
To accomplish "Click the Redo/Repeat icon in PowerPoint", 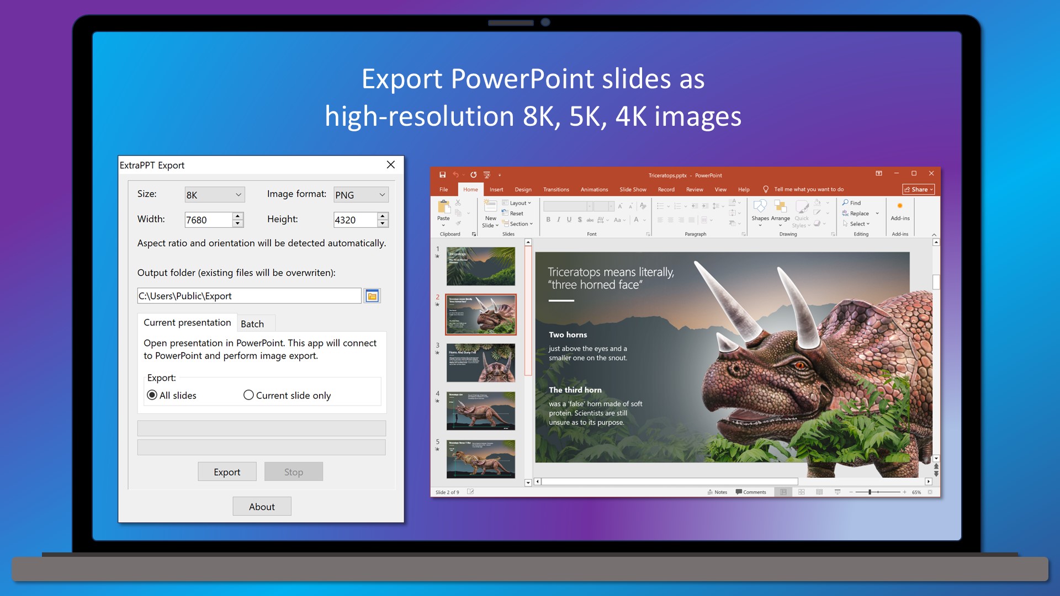I will [x=473, y=175].
